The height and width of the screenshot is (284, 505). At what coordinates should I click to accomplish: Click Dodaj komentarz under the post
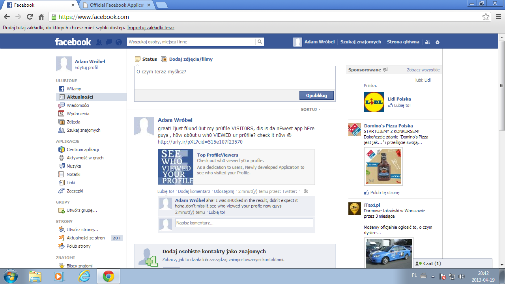point(194,191)
